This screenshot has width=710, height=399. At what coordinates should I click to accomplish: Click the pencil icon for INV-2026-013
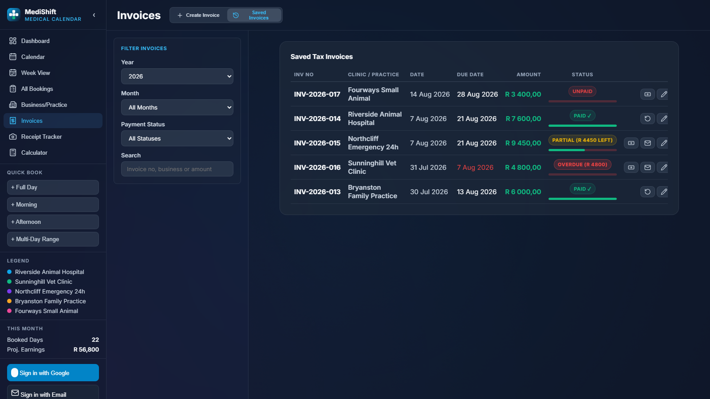tap(663, 192)
